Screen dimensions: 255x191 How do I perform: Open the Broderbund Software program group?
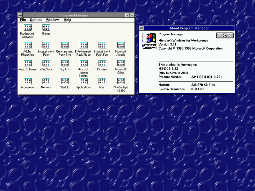point(27,27)
